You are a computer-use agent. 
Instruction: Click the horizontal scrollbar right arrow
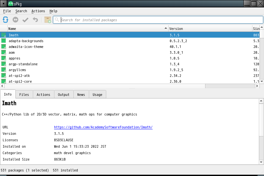click(257, 86)
